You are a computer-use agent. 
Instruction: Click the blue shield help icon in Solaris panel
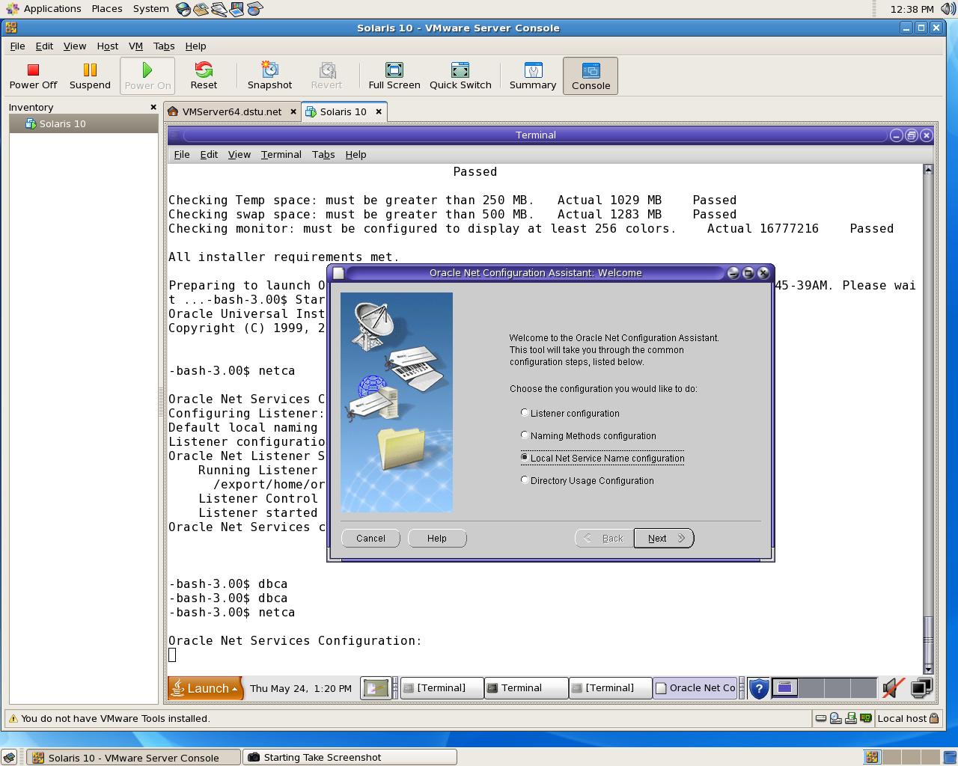pos(758,687)
